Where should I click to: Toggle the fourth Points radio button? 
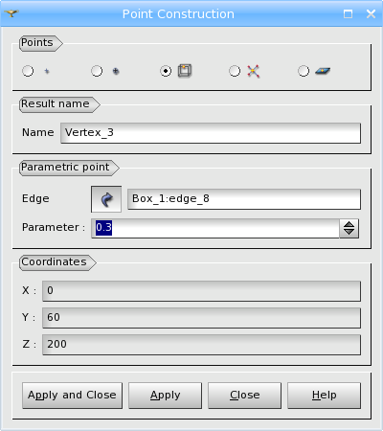pos(235,71)
